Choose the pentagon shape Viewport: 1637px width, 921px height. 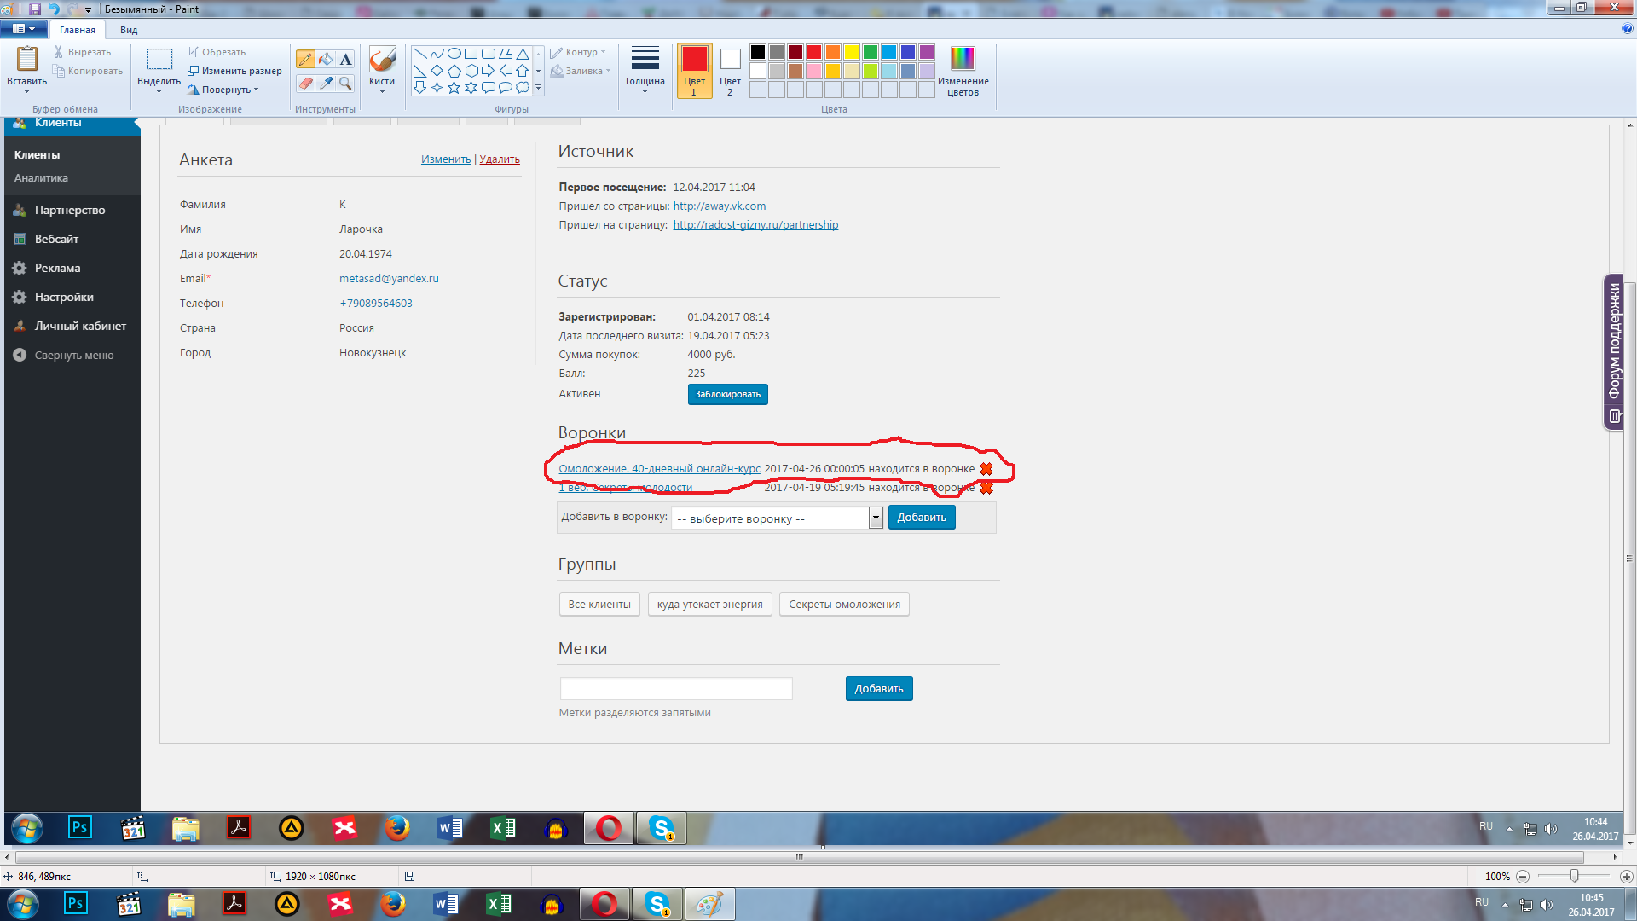(x=454, y=71)
